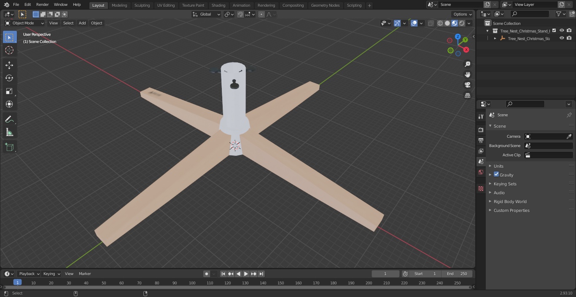Click the Options button in viewport
The height and width of the screenshot is (297, 576).
click(463, 14)
